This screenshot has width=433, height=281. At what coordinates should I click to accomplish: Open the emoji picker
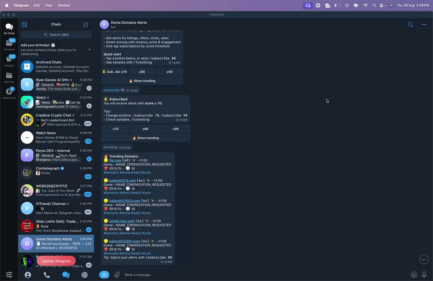pos(414,275)
